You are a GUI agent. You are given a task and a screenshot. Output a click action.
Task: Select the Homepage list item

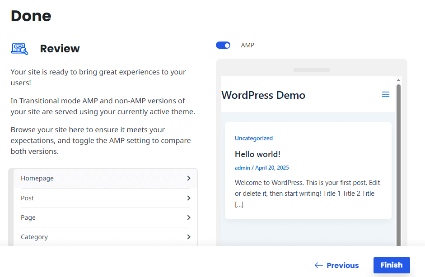pos(105,179)
